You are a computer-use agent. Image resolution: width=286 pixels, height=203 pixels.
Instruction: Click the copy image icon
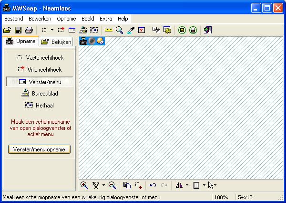coord(127,185)
